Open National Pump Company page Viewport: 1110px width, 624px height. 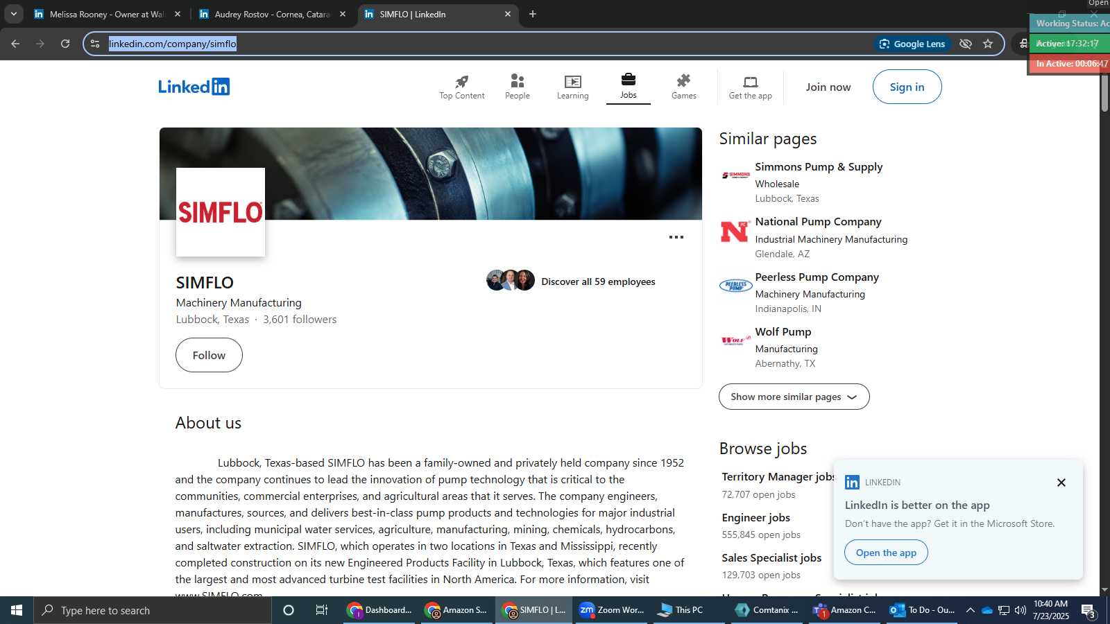818,222
